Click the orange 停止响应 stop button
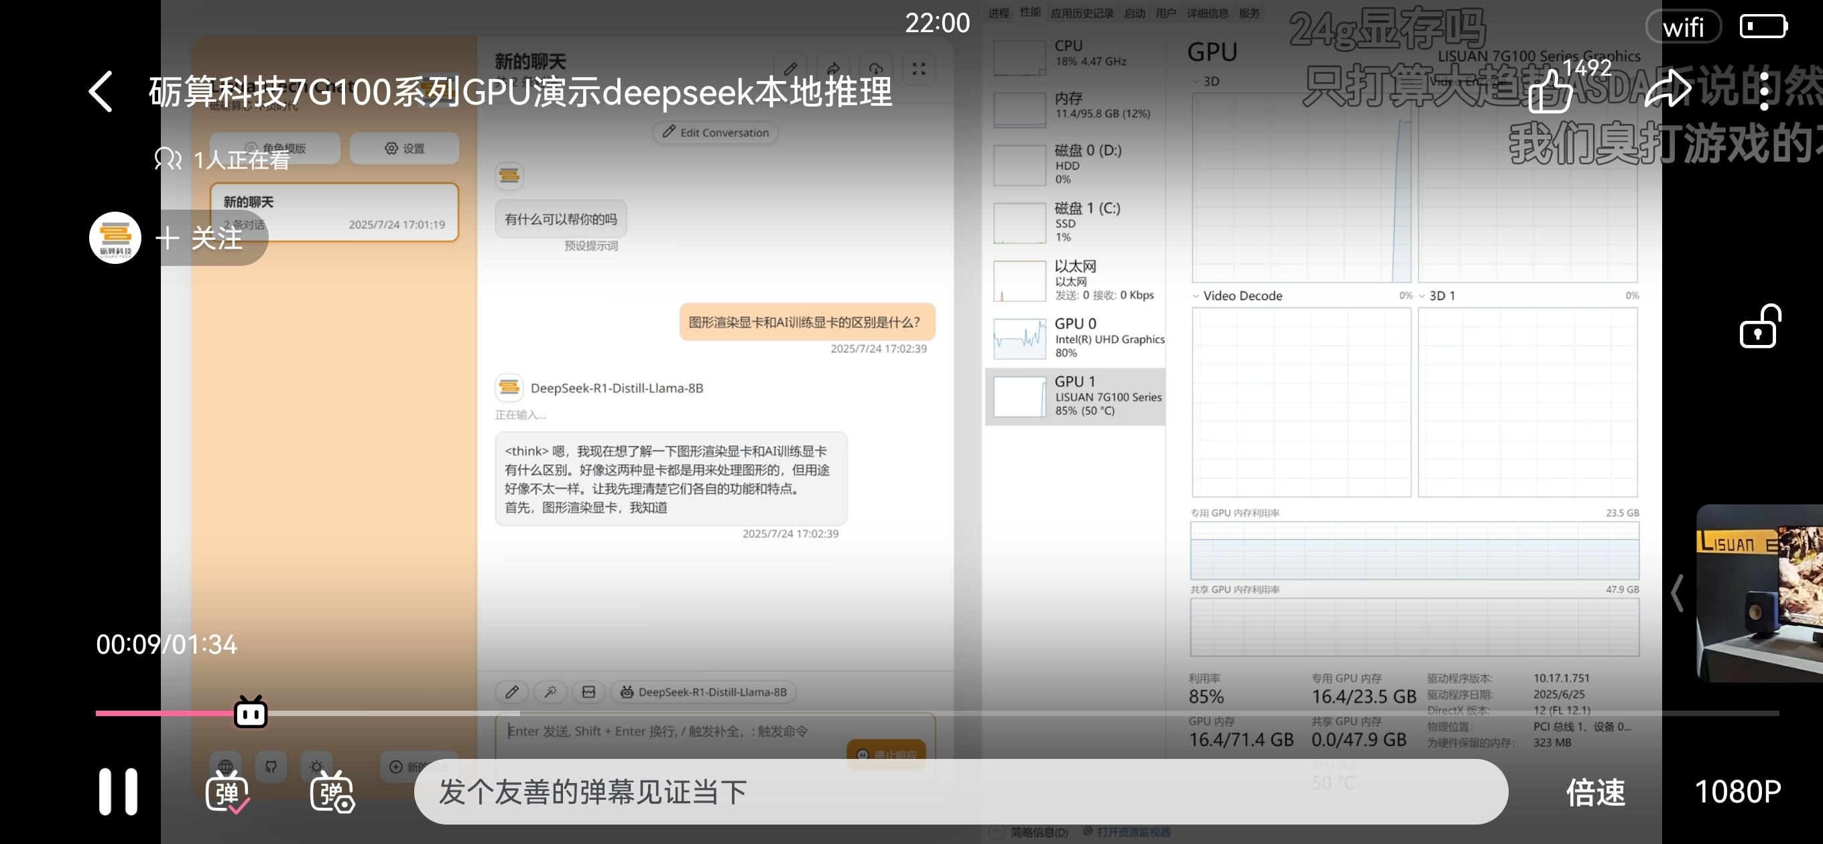Image resolution: width=1823 pixels, height=844 pixels. [886, 755]
